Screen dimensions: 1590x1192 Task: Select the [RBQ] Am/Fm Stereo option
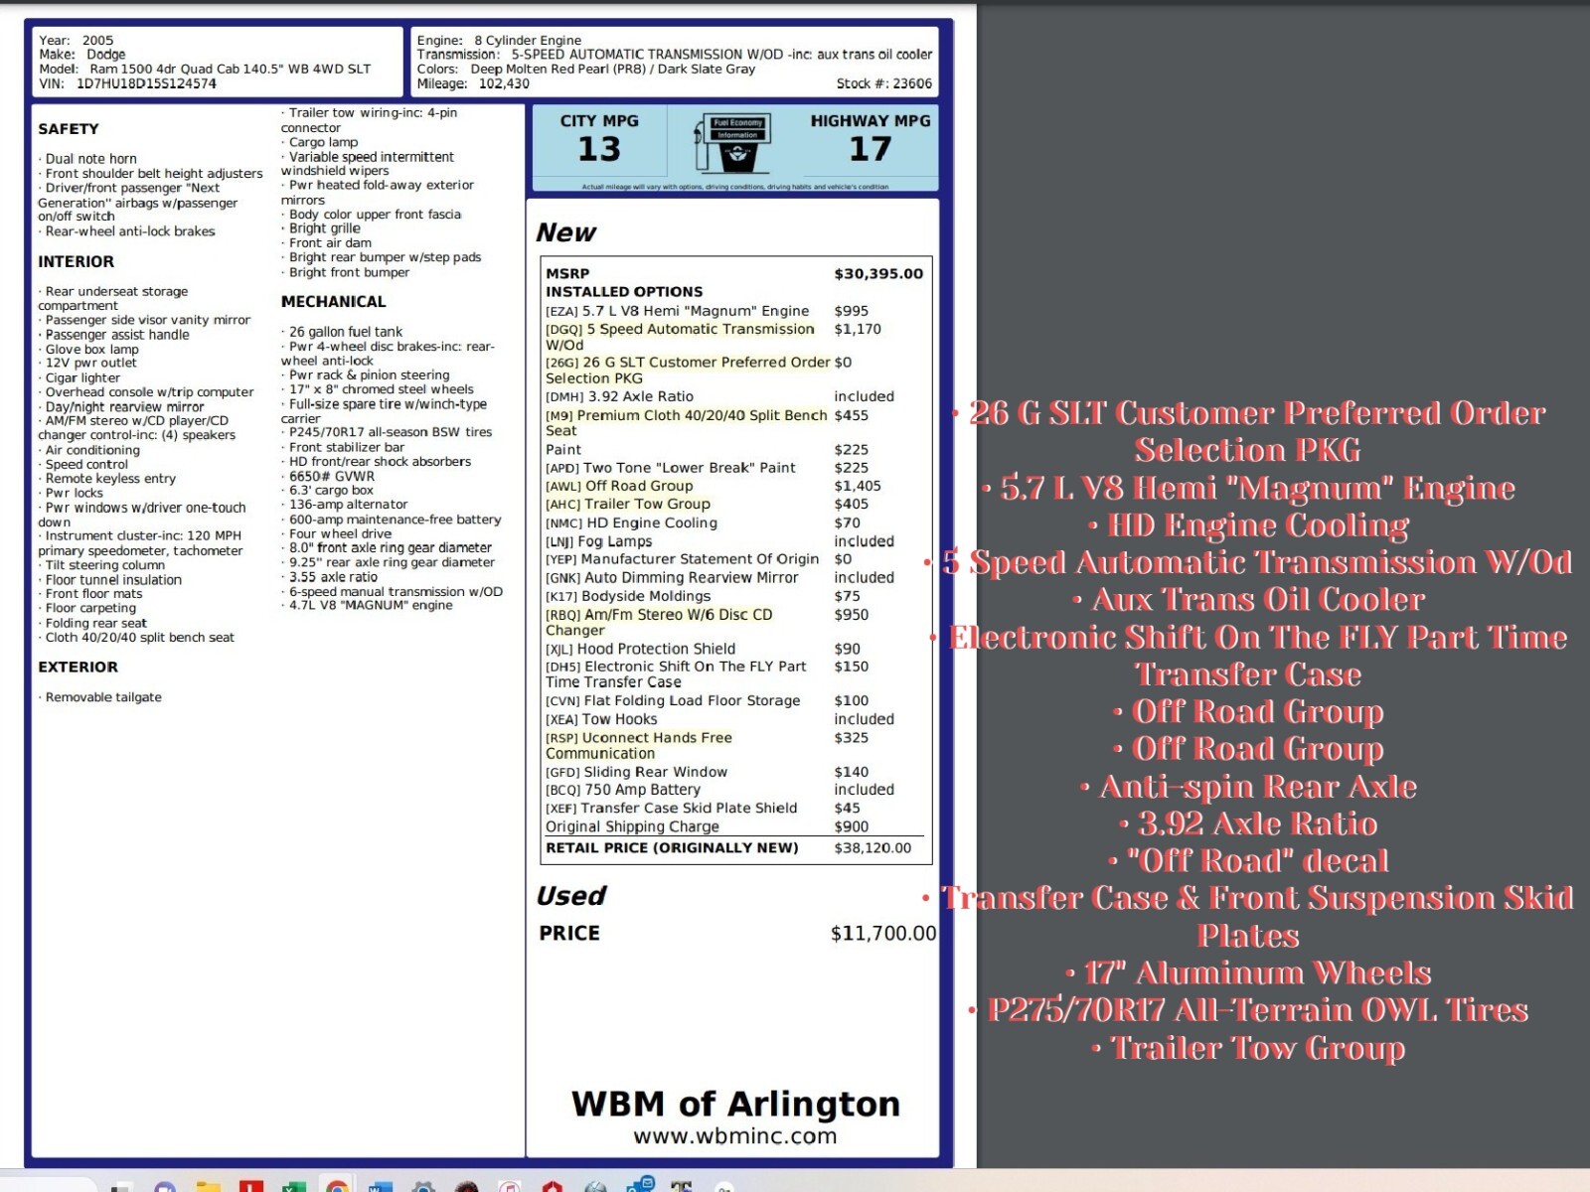pyautogui.click(x=707, y=622)
